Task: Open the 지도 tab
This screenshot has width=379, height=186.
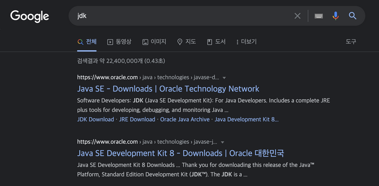Action: coord(187,42)
